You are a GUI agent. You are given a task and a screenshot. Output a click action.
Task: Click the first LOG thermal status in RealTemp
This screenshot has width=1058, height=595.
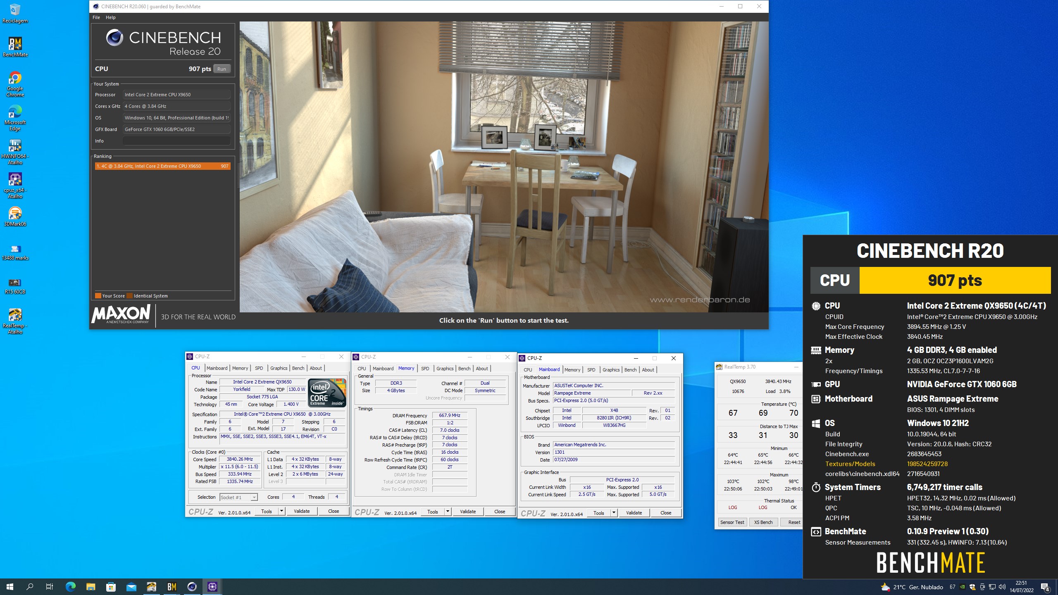[733, 507]
